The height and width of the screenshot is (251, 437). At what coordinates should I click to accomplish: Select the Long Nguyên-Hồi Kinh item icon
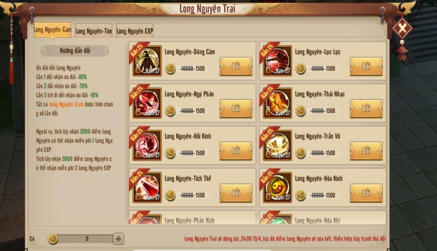click(147, 146)
